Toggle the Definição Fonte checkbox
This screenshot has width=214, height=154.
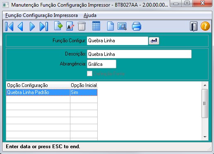[x=89, y=74]
